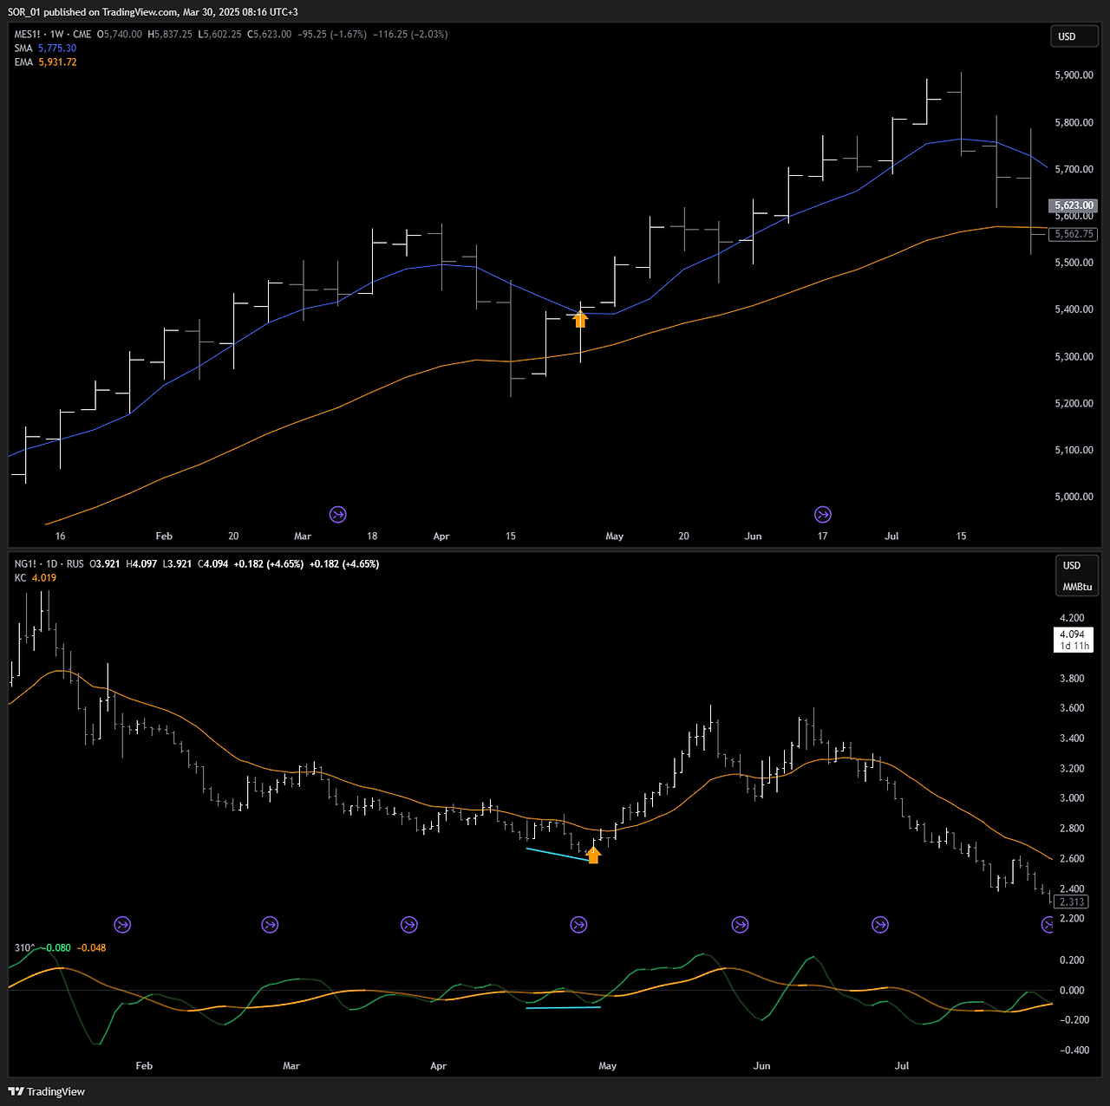Select the 310^ oscillator legend label

click(24, 948)
